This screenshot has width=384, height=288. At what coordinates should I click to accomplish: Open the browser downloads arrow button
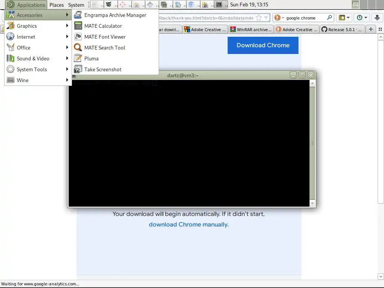point(377,18)
